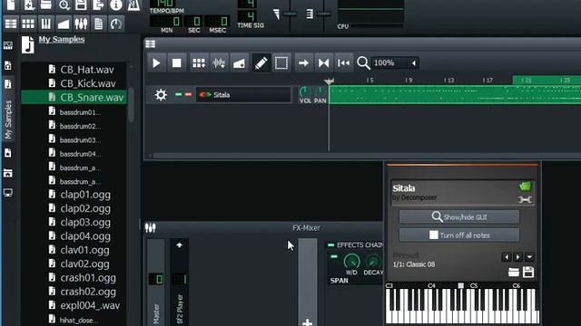Image resolution: width=581 pixels, height=326 pixels.
Task: Open the My Computer sidebar tab
Action: click(8, 193)
